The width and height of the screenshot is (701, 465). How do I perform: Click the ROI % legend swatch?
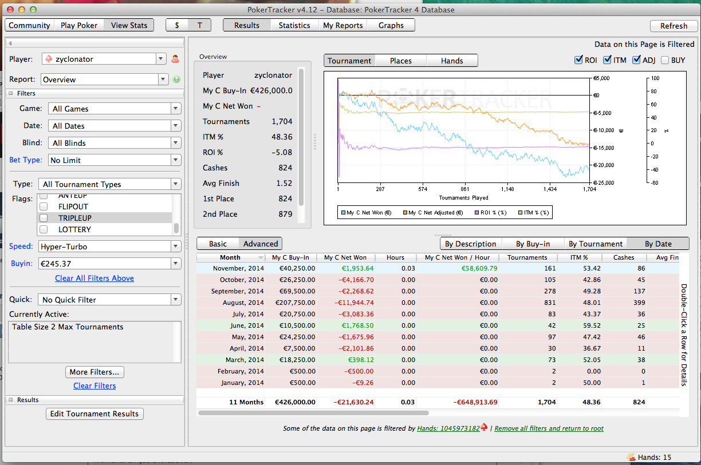(477, 213)
